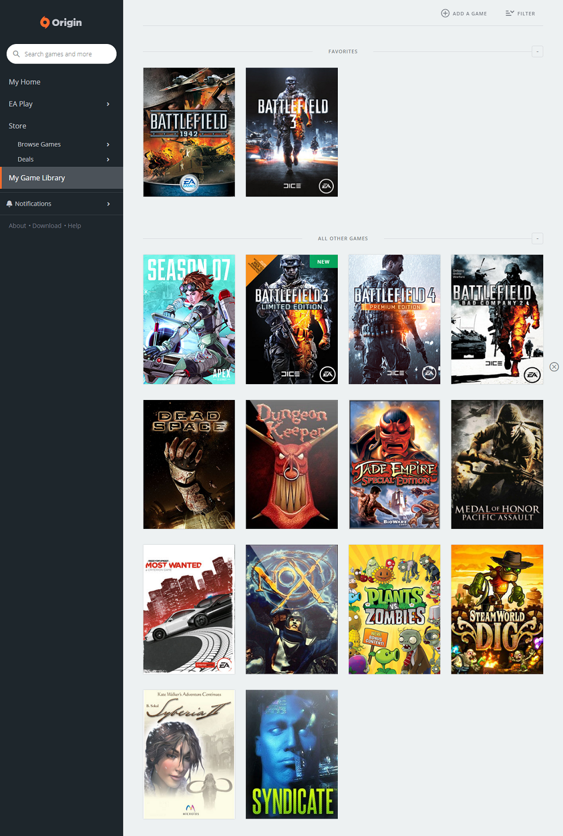Open Apex Legends Season 07 tile

(x=189, y=319)
